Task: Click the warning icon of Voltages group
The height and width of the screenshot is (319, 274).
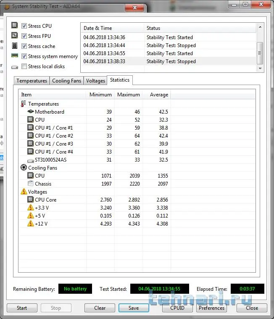Action: pyautogui.click(x=24, y=191)
